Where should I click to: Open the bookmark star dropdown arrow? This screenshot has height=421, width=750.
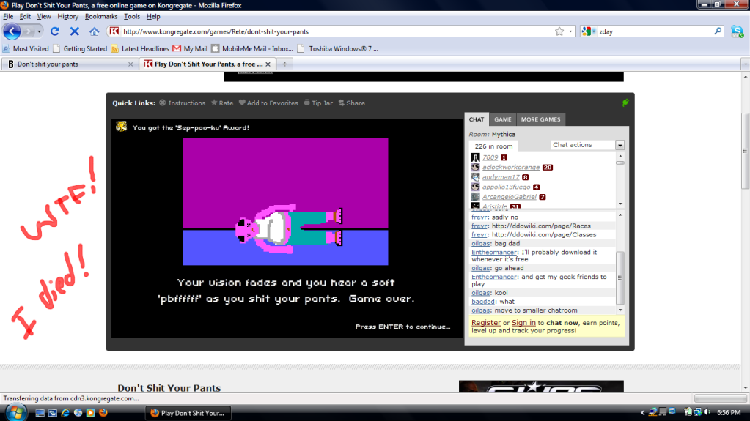click(570, 31)
